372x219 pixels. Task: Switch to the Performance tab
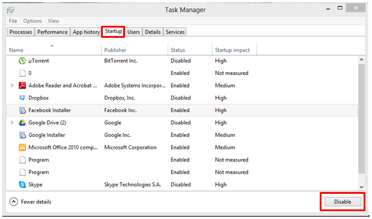click(x=52, y=32)
